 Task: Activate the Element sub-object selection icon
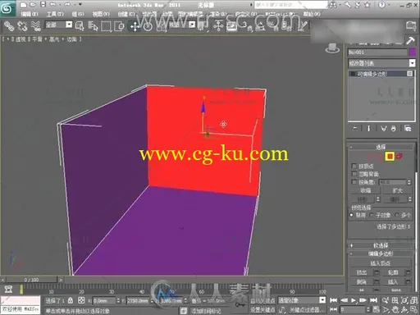pos(399,157)
